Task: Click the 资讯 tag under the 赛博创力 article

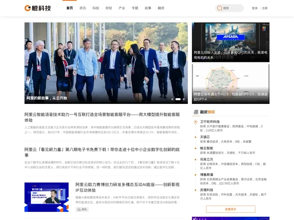Action: pyautogui.click(x=82, y=209)
